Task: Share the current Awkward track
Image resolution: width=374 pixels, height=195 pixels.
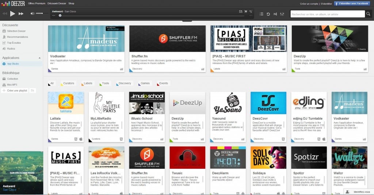Action: click(241, 11)
